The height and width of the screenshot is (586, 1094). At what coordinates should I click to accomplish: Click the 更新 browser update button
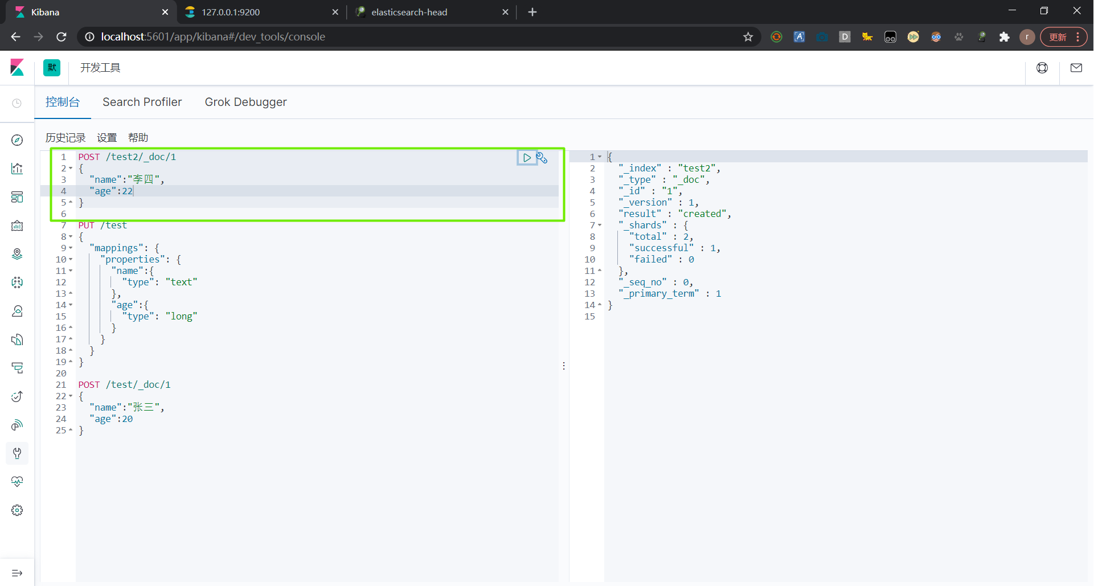(x=1063, y=37)
